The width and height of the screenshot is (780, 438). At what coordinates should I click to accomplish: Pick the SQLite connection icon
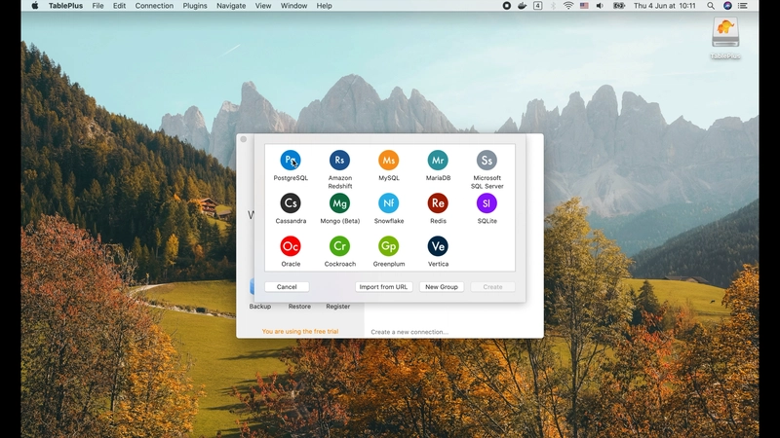487,203
